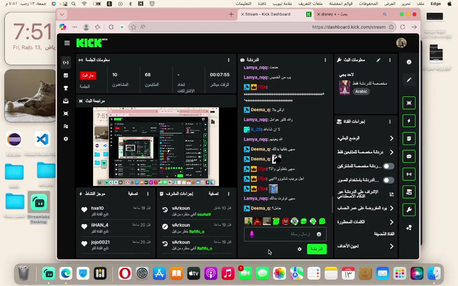
Task: Open the tab list dropdown arrow in Edge
Action: click(x=62, y=14)
